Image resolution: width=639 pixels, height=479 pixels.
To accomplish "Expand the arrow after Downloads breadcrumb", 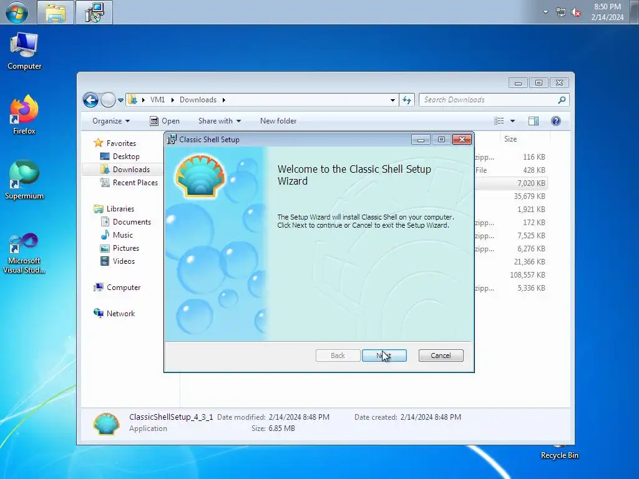I will [x=224, y=100].
